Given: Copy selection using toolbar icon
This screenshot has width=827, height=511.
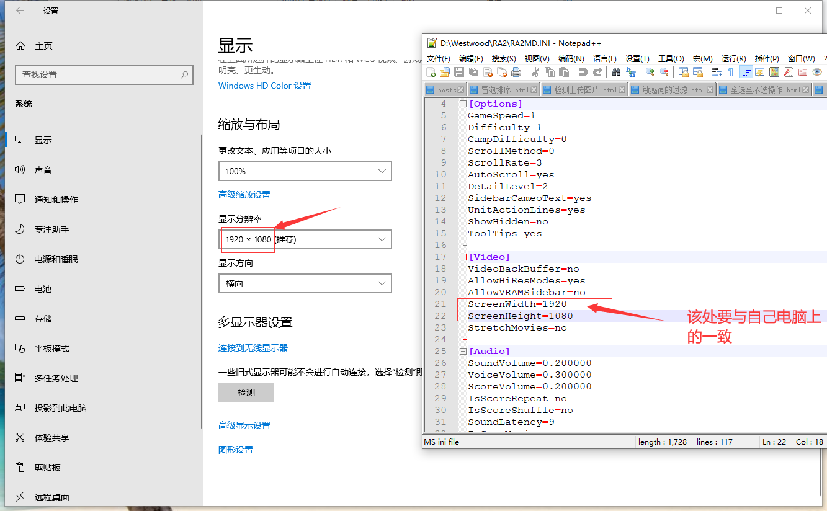Looking at the screenshot, I should (549, 72).
